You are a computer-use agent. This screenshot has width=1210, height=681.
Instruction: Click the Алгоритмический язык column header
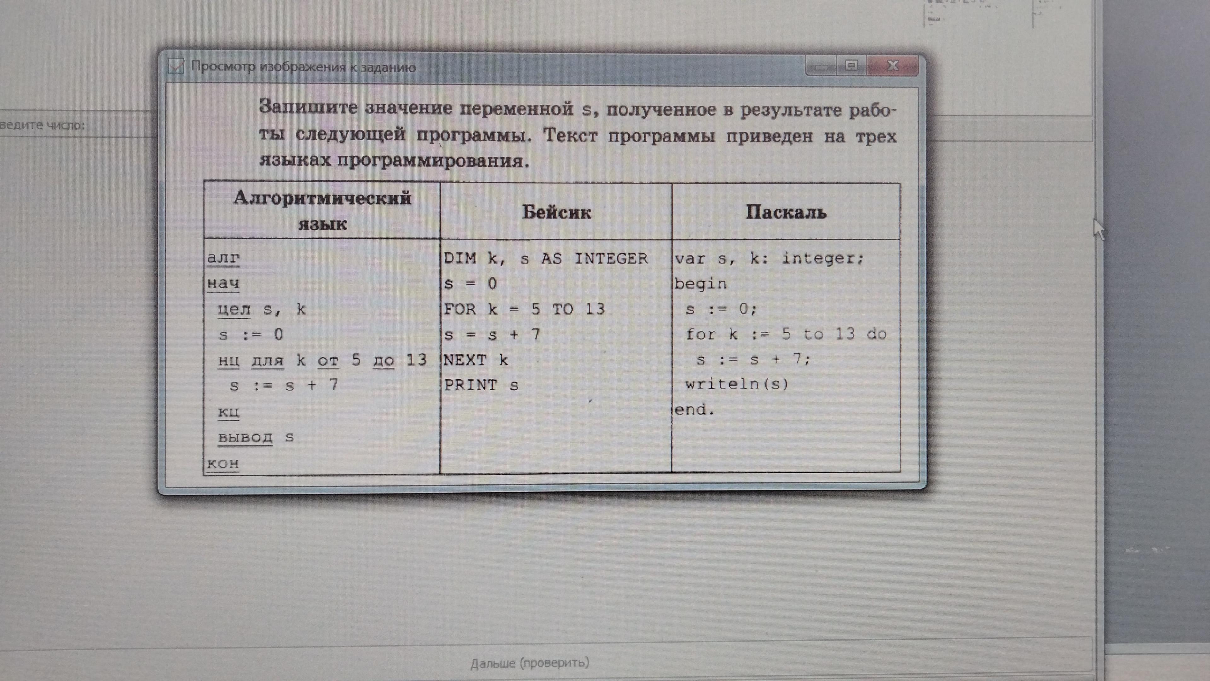coord(322,210)
